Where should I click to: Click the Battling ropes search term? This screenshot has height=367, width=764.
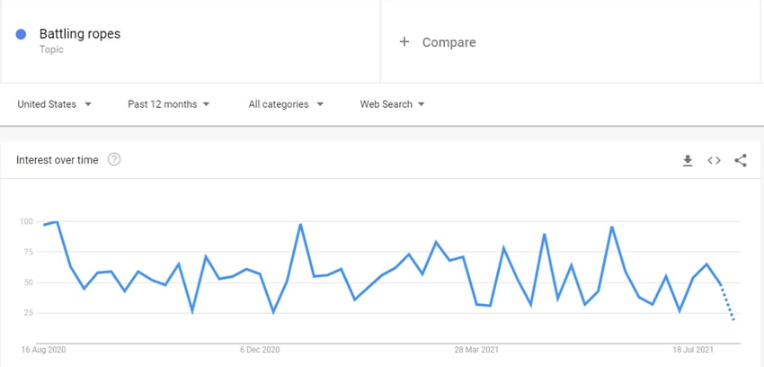point(80,34)
